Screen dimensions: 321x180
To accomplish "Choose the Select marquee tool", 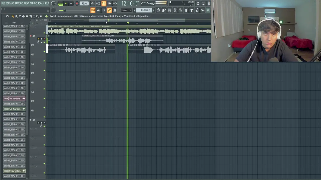I will 34,16.
